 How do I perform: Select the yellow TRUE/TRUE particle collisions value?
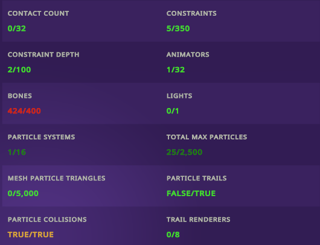coord(31,235)
